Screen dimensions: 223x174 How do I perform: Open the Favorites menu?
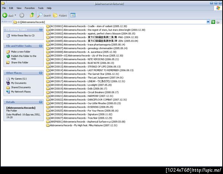tap(30, 8)
